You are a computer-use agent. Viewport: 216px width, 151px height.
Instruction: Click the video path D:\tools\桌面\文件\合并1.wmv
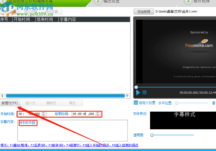pyautogui.click(x=176, y=12)
